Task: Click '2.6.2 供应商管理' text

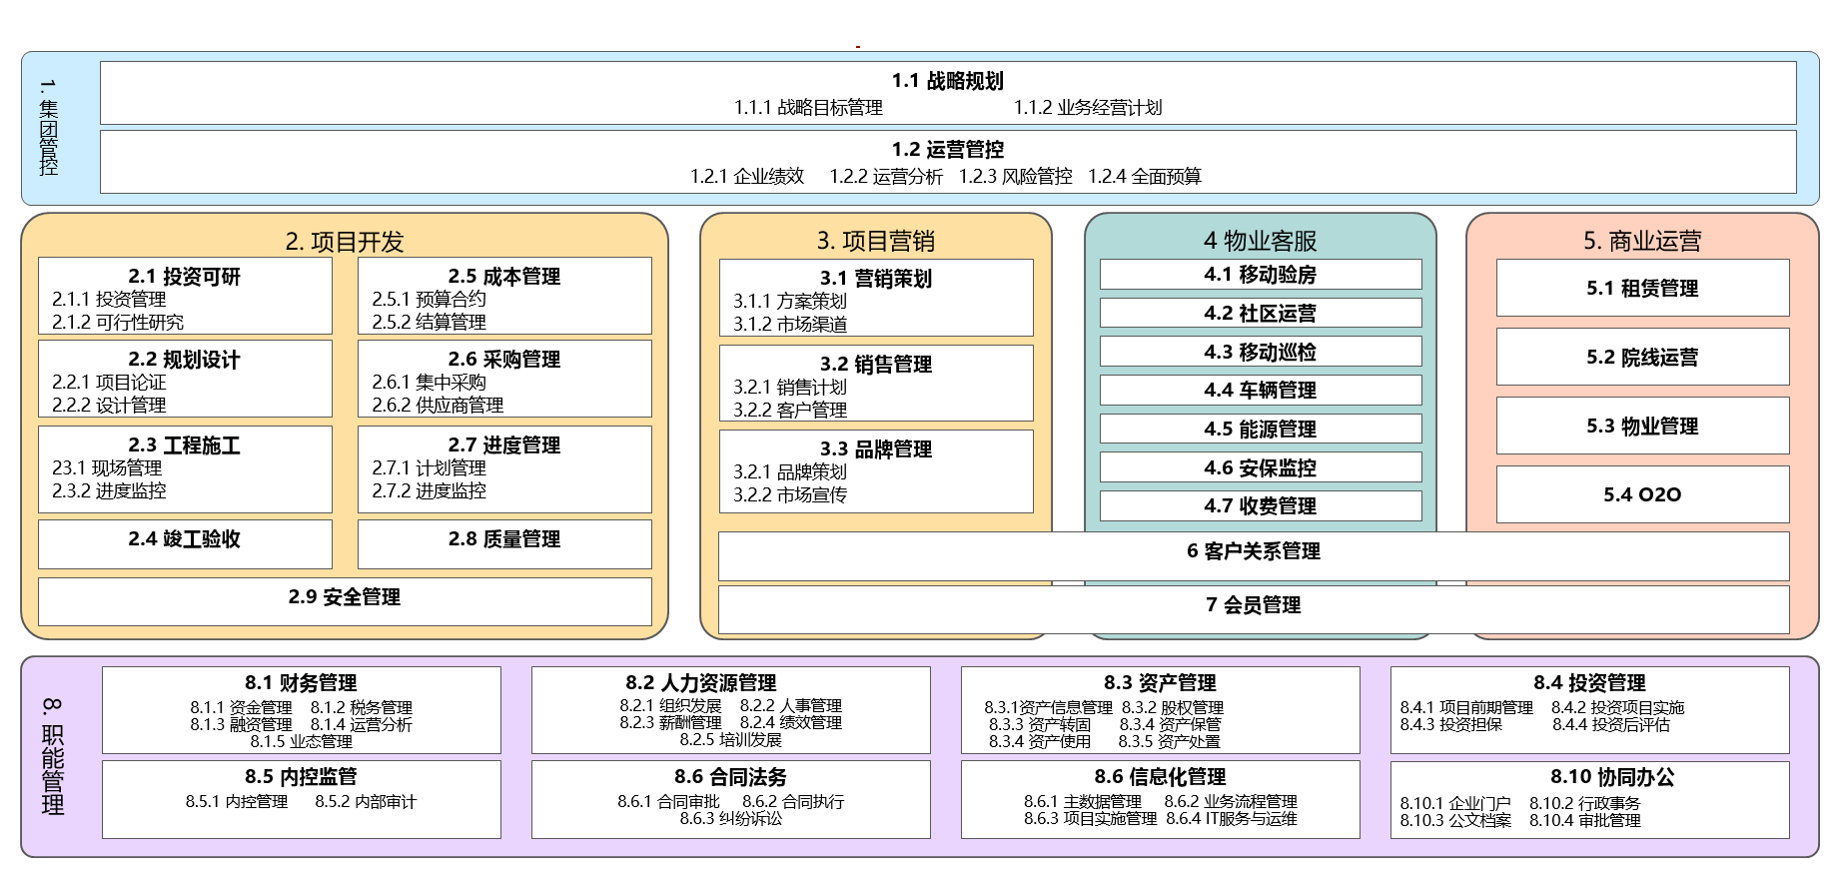Action: [x=438, y=406]
